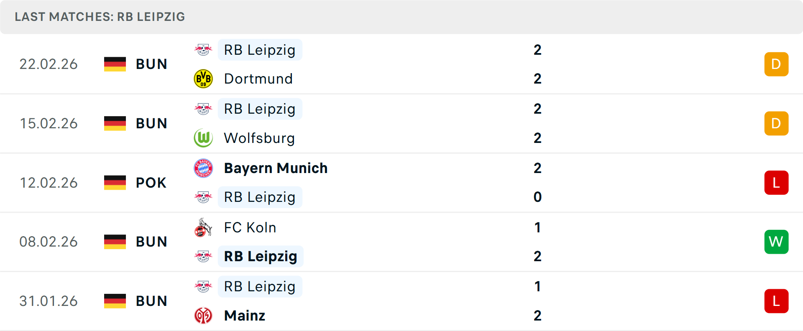
Task: Click the Wolfsburg club badge
Action: 204,138
